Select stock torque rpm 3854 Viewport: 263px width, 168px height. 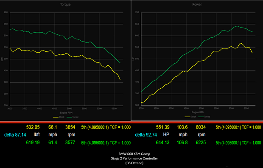click(70, 127)
